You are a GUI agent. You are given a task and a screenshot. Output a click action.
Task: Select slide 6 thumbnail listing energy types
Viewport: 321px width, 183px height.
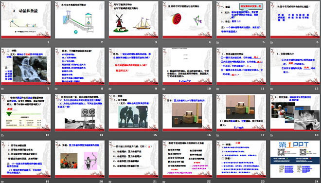point(295,19)
